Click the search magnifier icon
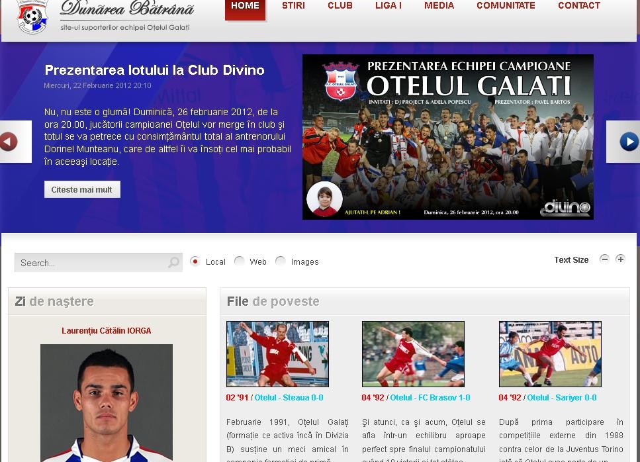The image size is (640, 462). tap(173, 263)
